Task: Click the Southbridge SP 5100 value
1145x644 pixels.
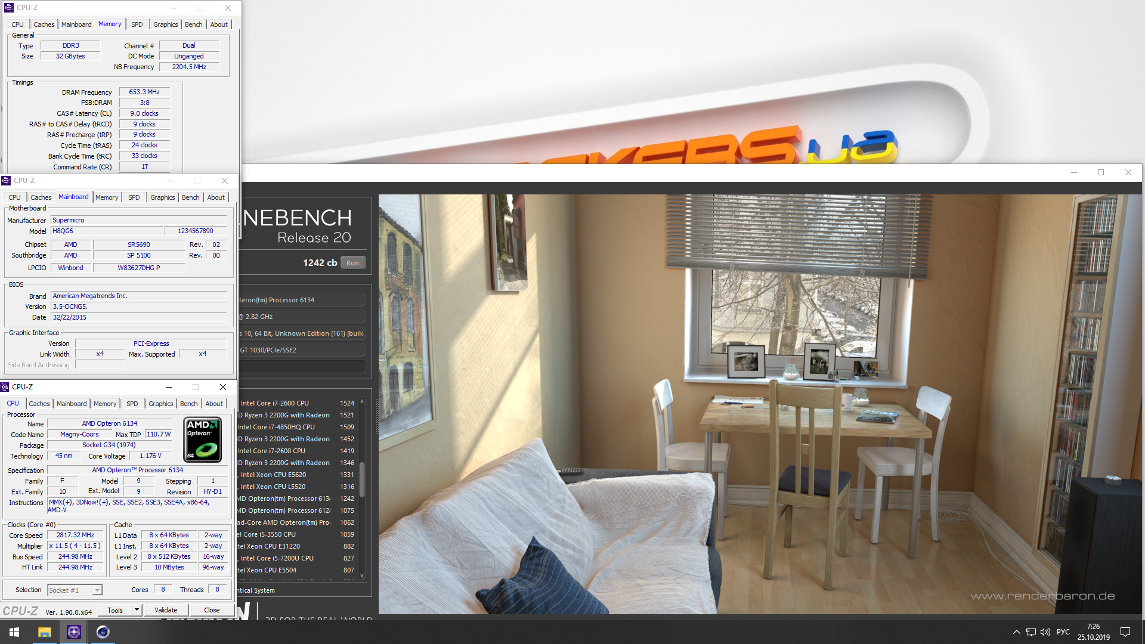Action: coord(139,256)
